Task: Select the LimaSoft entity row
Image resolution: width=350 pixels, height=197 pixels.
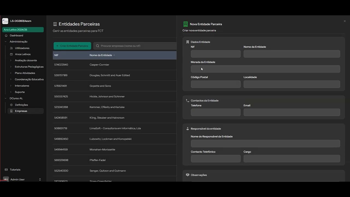Action: tap(115, 128)
